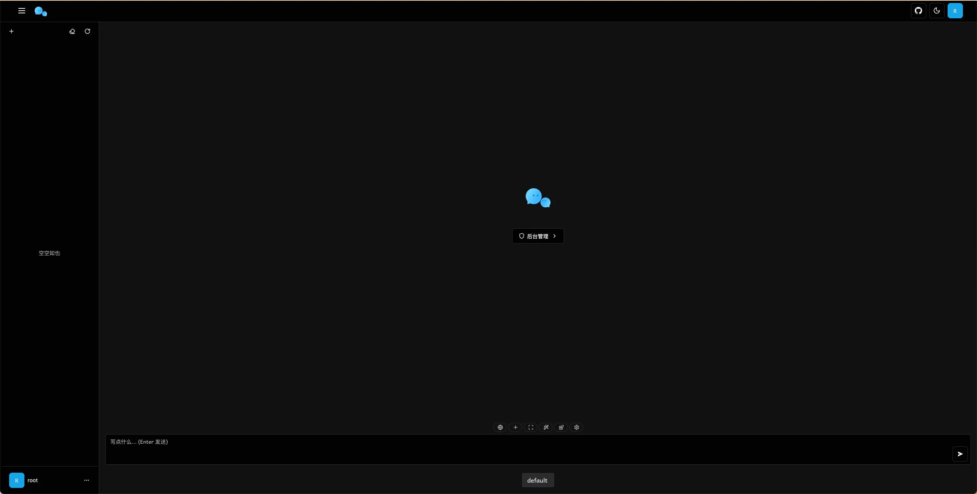The image size is (977, 494).
Task: Clear conversations with the eraser icon
Action: tap(72, 31)
